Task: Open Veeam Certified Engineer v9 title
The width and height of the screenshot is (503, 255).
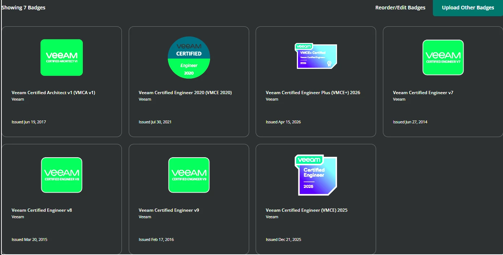Action: (169, 210)
